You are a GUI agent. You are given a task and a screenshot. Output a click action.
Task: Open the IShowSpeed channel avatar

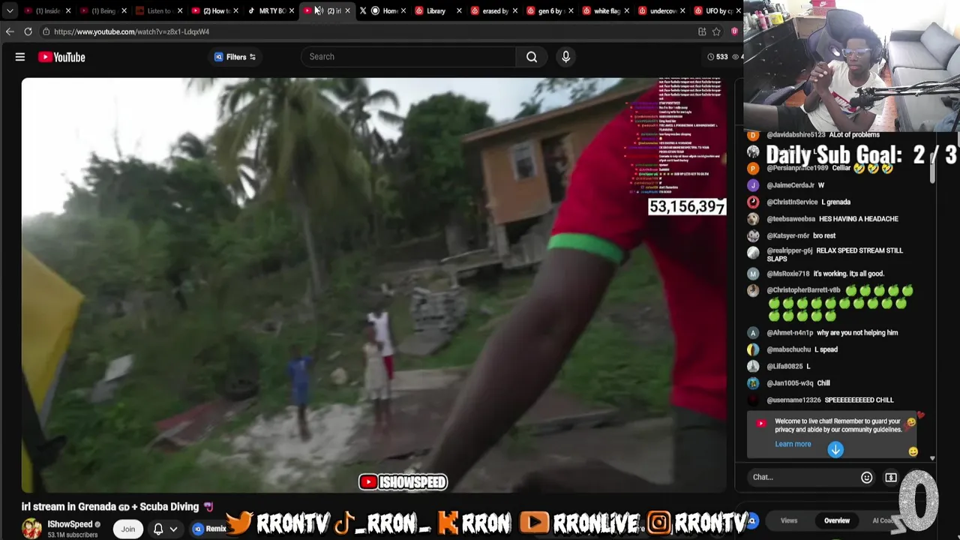[31, 529]
